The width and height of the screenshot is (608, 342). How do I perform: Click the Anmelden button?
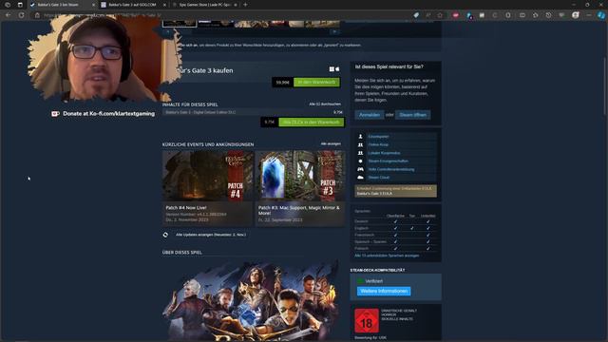point(370,115)
